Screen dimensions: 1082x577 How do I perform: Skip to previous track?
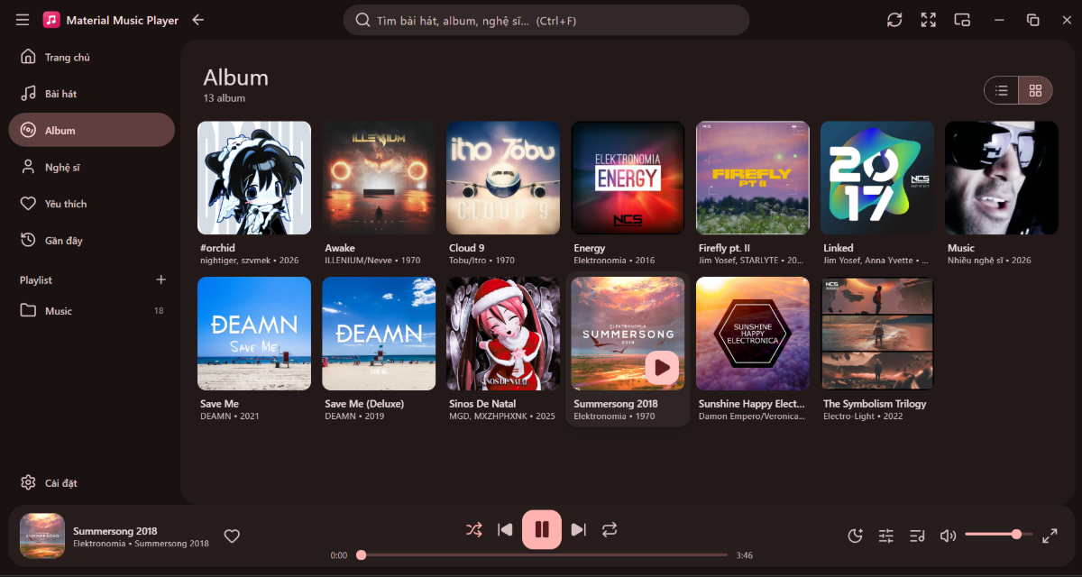505,529
